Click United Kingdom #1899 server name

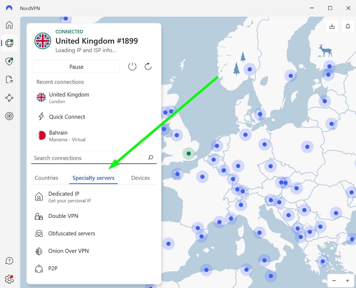97,41
